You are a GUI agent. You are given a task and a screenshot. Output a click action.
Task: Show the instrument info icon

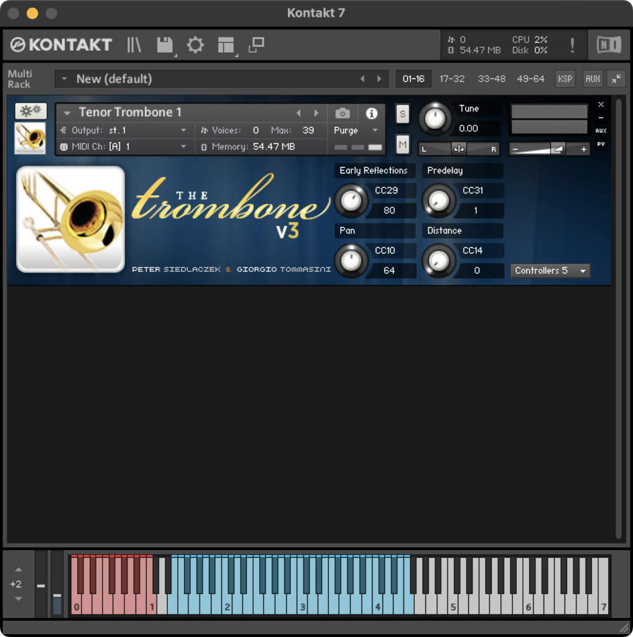tap(371, 113)
